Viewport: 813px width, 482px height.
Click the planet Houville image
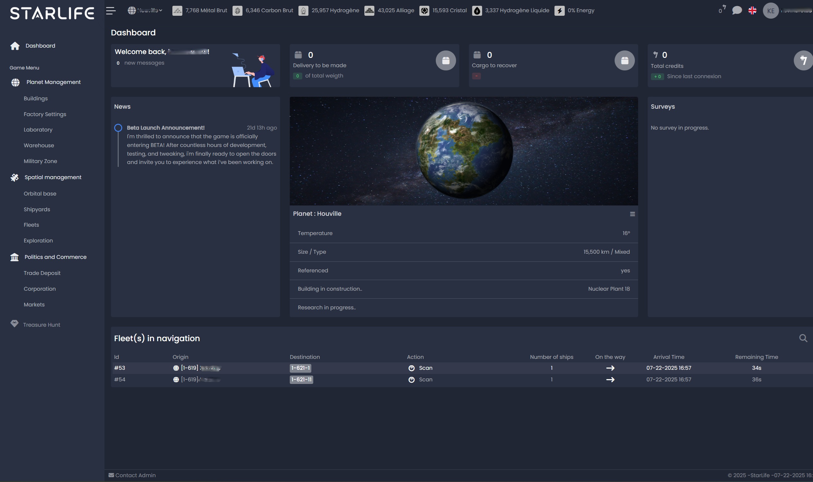pos(465,150)
